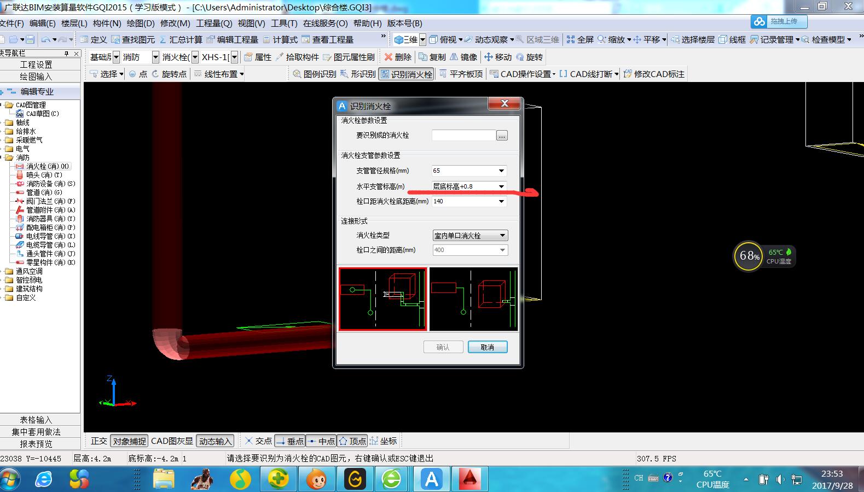The image size is (864, 492).
Task: Open 楼层(L) menu
Action: point(74,23)
